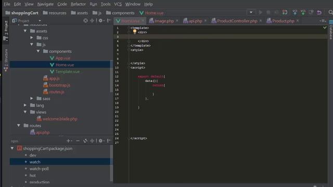Collapse the components folder arrow
The height and width of the screenshot is (187, 333).
(x=38, y=51)
